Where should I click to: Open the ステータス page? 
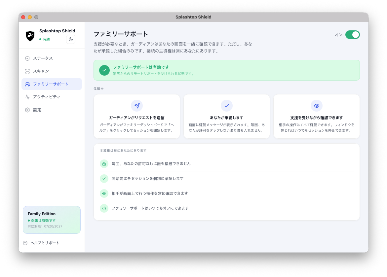52,58
